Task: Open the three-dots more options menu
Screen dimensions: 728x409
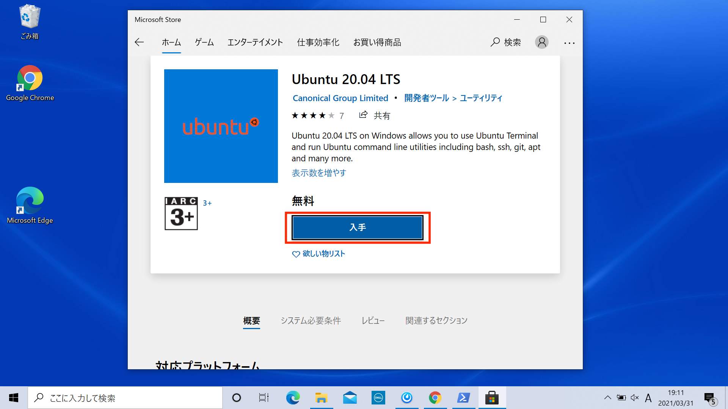Action: (x=569, y=43)
